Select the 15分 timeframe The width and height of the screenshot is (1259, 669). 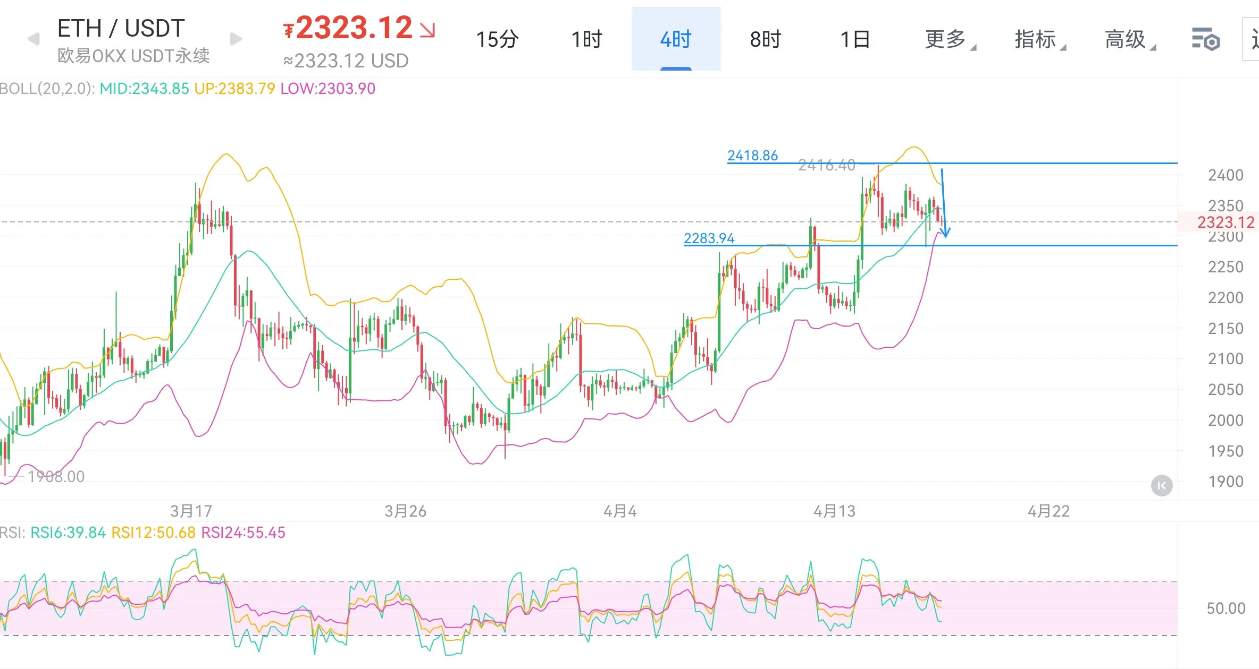497,39
